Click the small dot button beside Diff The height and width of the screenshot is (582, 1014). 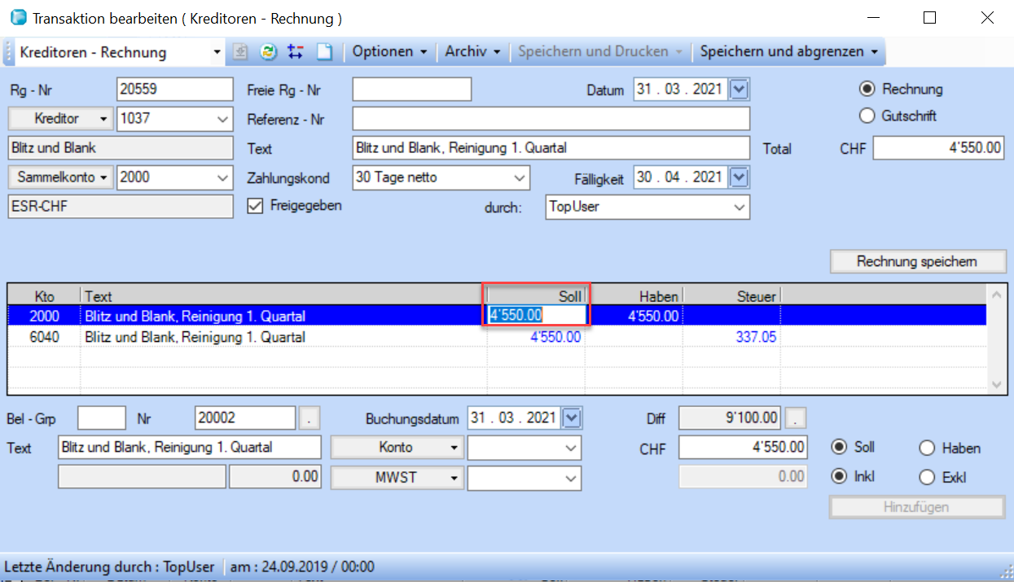[796, 418]
